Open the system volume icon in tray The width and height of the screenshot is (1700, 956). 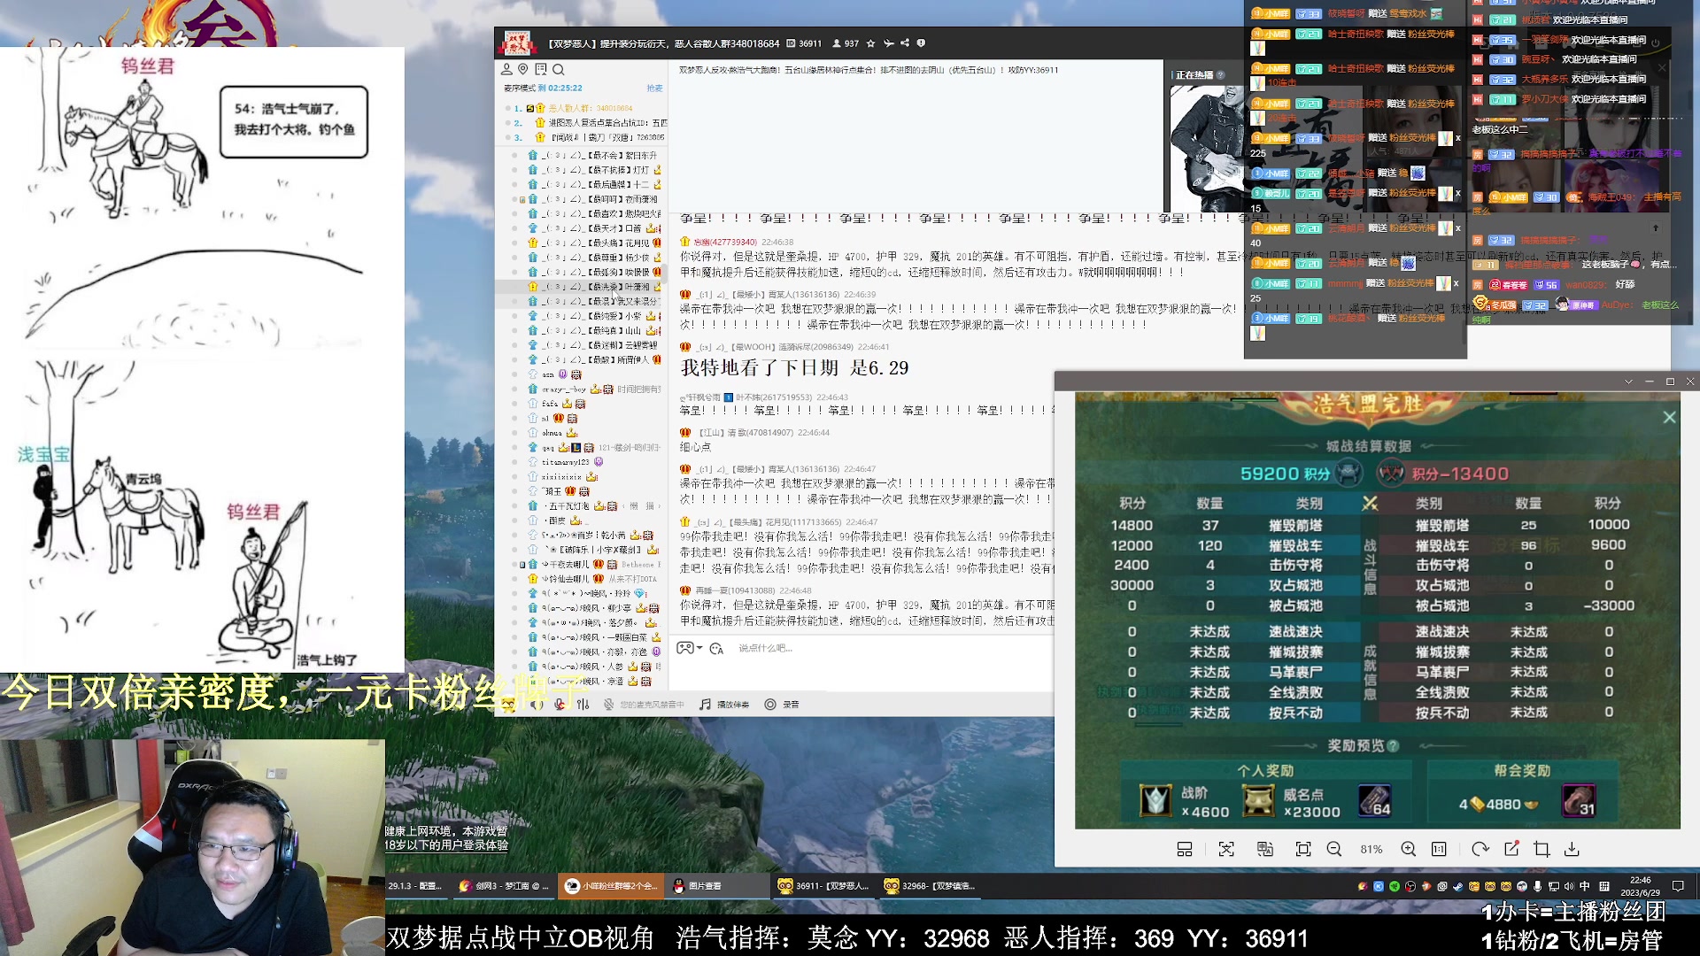(1569, 886)
